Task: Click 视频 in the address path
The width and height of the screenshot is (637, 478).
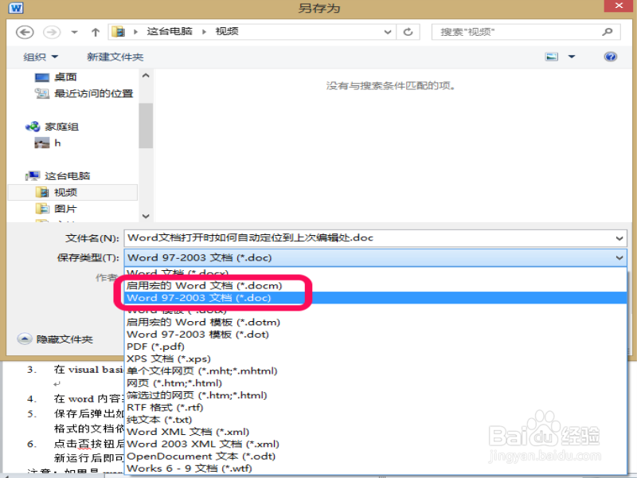Action: pos(227,31)
